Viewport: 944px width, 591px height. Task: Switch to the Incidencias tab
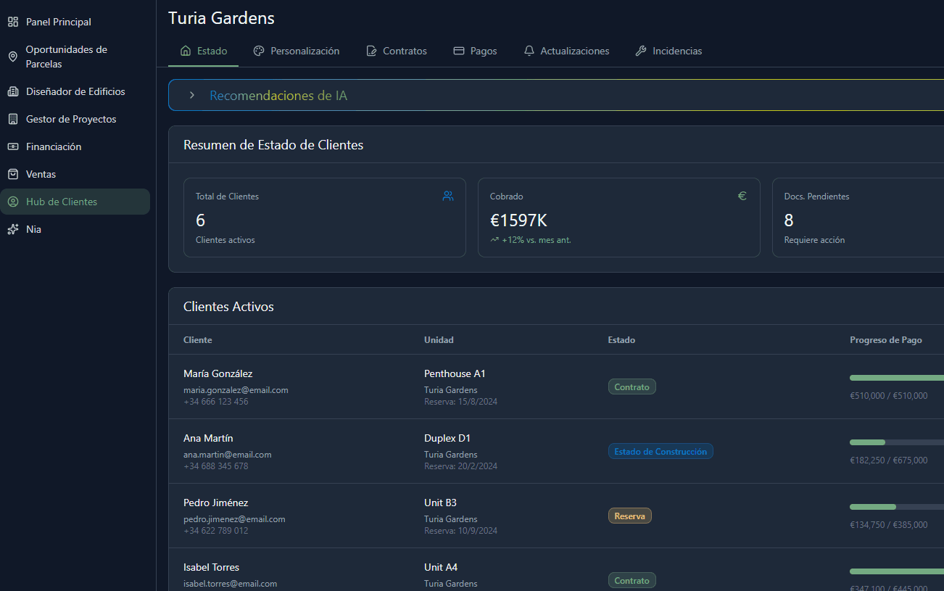click(669, 51)
